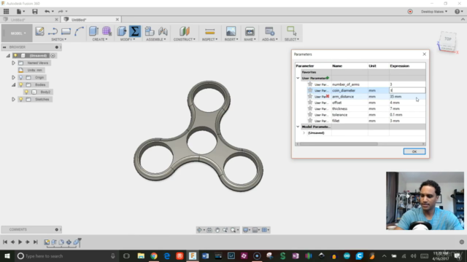Open the MODEL workspace dropdown

17,33
